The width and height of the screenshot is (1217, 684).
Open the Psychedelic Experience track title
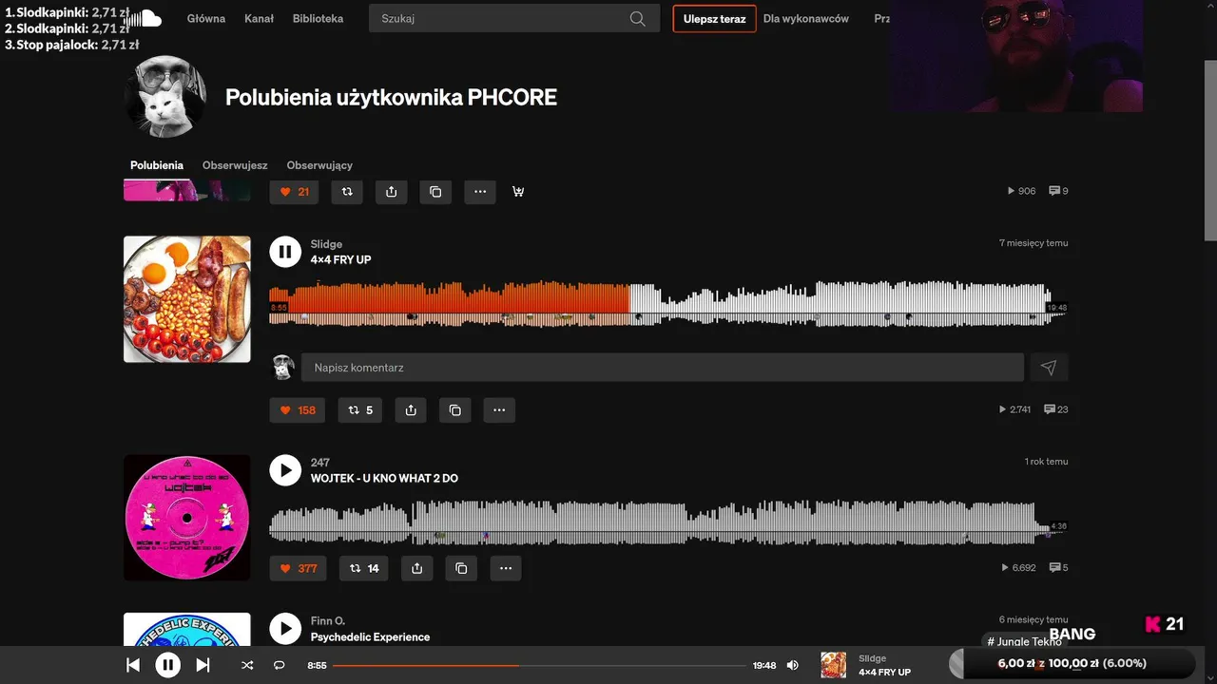pos(370,637)
